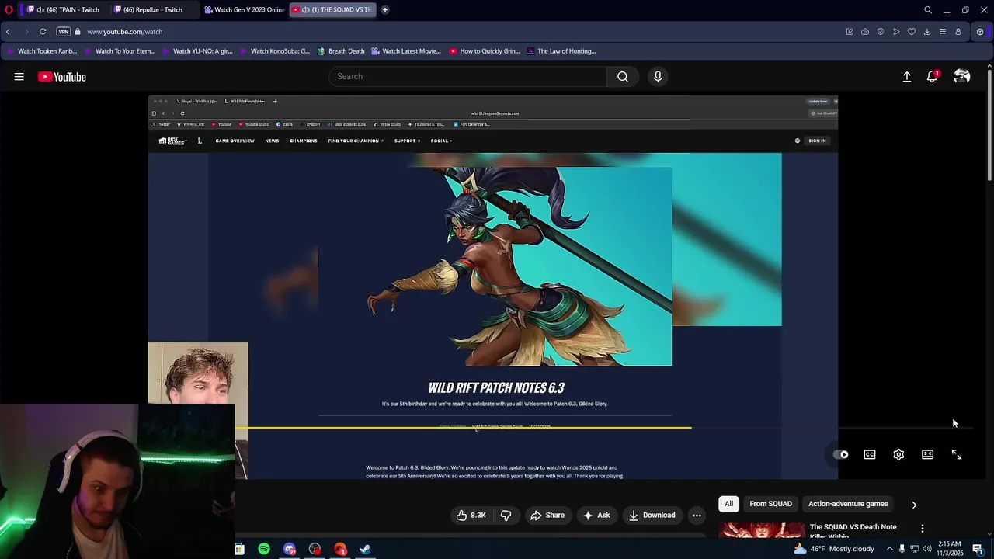Click the YouTube search magnifier button
Screen dimensions: 994x559
(623, 76)
